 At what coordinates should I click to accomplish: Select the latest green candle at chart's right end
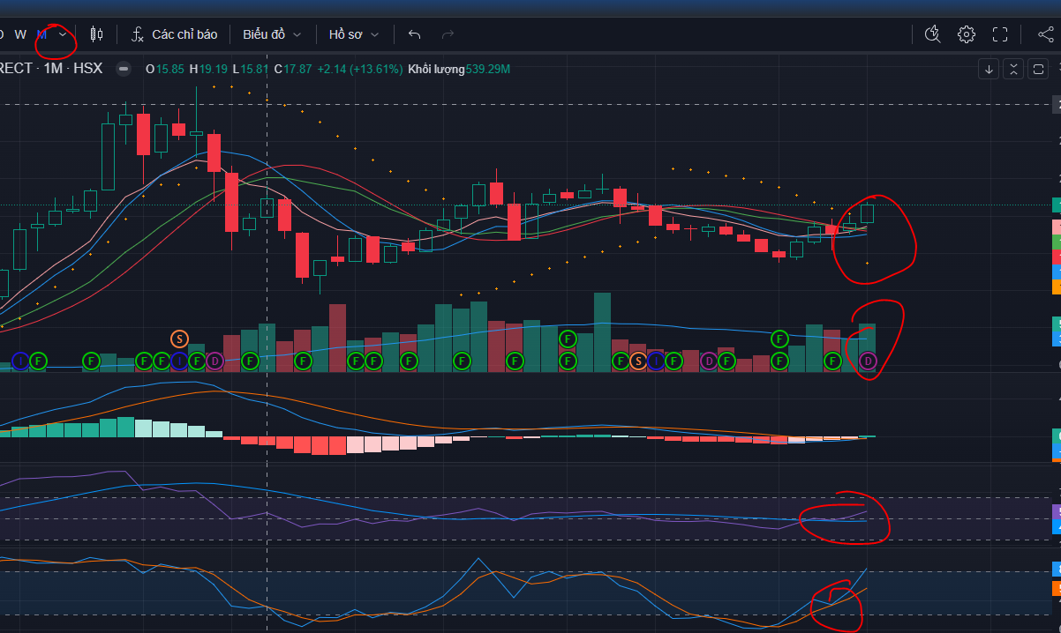[x=868, y=212]
